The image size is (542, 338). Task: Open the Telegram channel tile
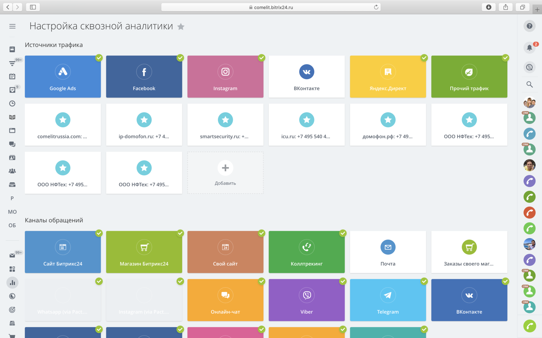point(388,300)
